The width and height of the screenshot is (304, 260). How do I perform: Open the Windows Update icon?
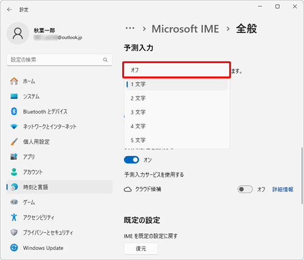point(14,248)
